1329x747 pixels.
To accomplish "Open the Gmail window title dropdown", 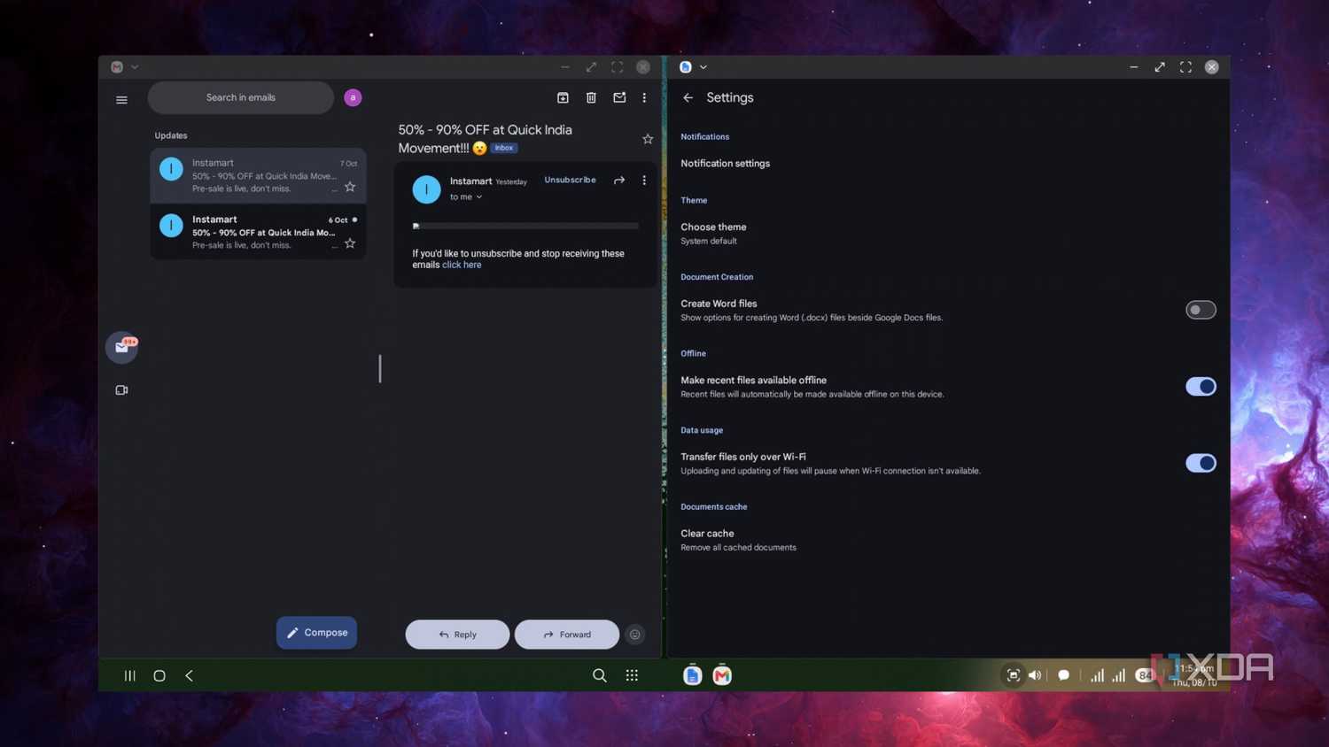I will coord(135,67).
